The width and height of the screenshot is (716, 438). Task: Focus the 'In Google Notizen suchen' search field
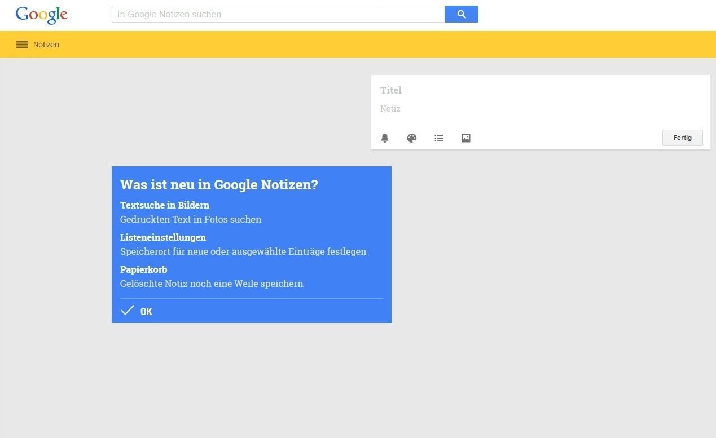click(278, 14)
